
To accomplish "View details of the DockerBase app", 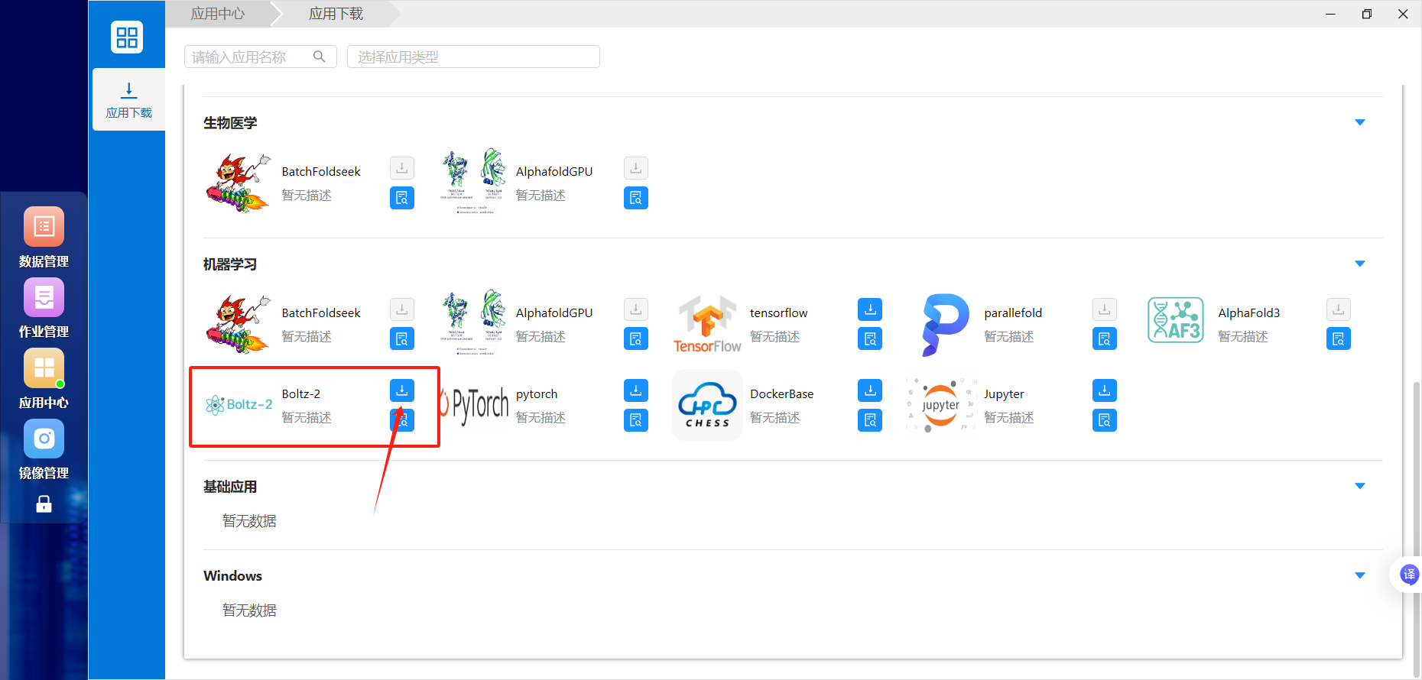I will (x=869, y=419).
